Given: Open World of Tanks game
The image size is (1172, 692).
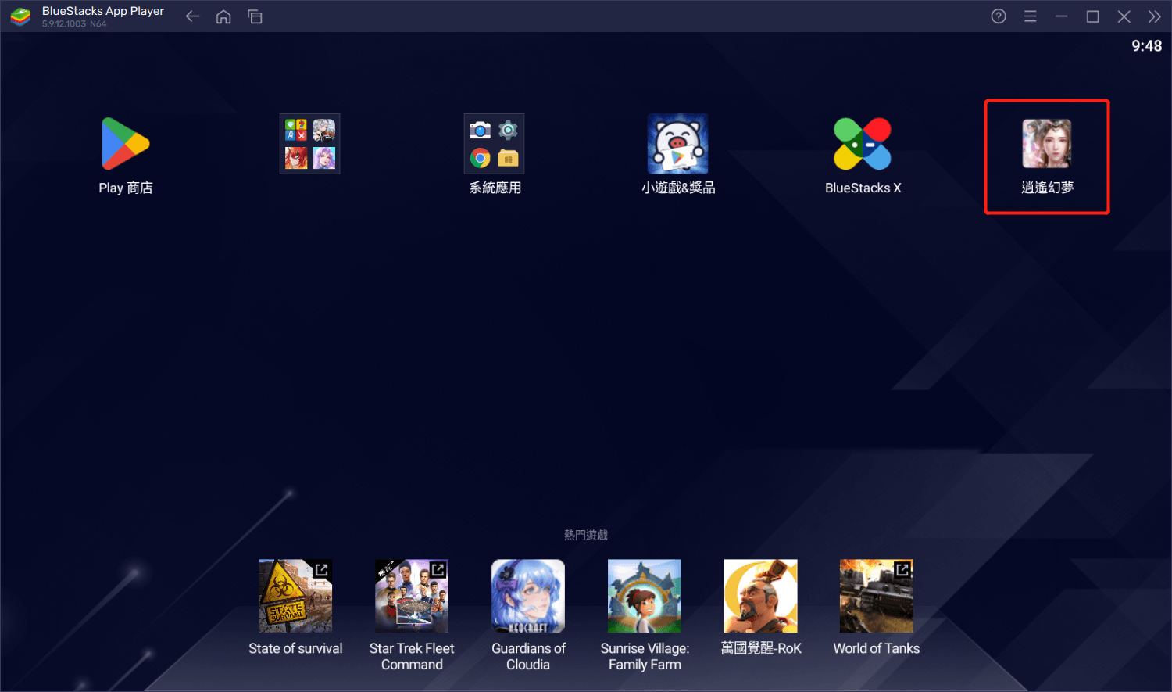Looking at the screenshot, I should point(877,596).
